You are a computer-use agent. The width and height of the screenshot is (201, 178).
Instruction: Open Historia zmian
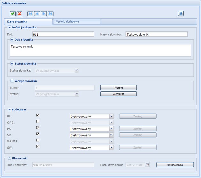point(175,165)
